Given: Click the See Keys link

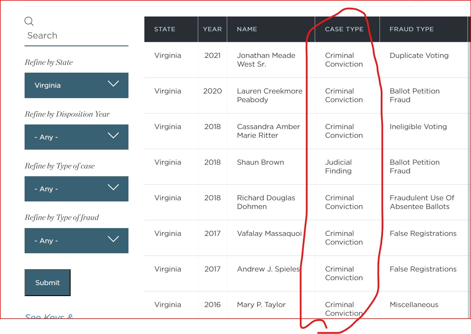Looking at the screenshot, I should pos(49,316).
